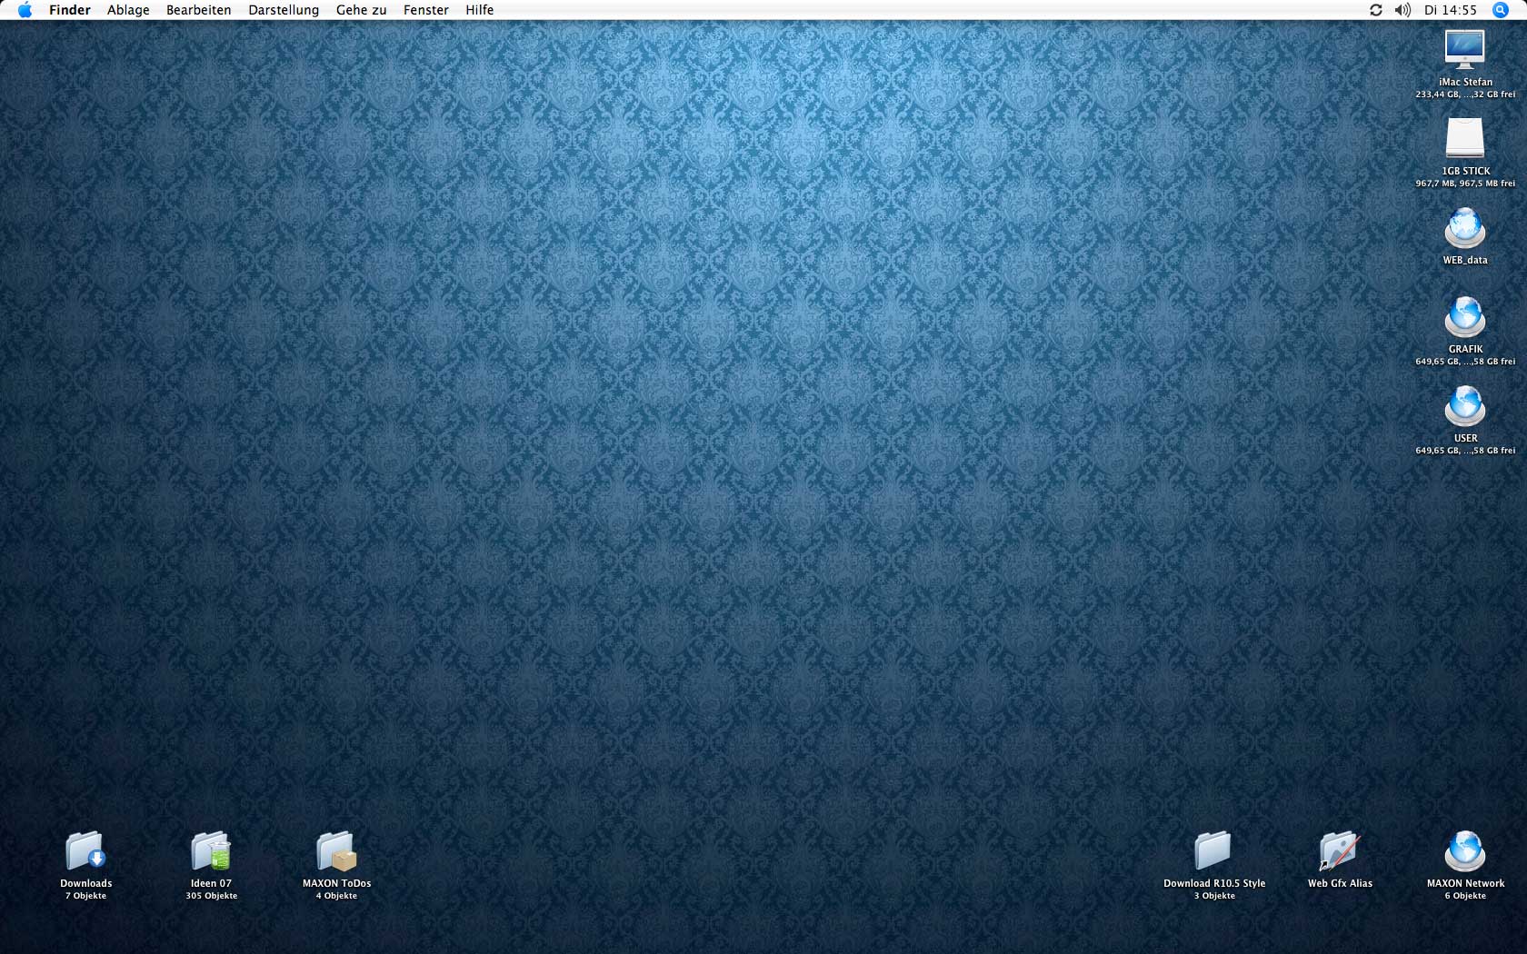Click the USER label text
This screenshot has height=954, width=1527.
coord(1465,438)
